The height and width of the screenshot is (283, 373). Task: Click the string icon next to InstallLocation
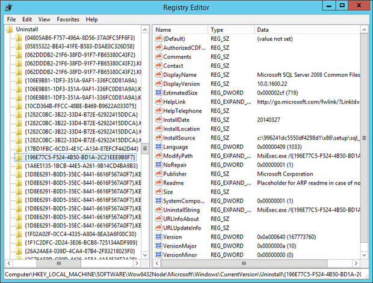pos(158,129)
